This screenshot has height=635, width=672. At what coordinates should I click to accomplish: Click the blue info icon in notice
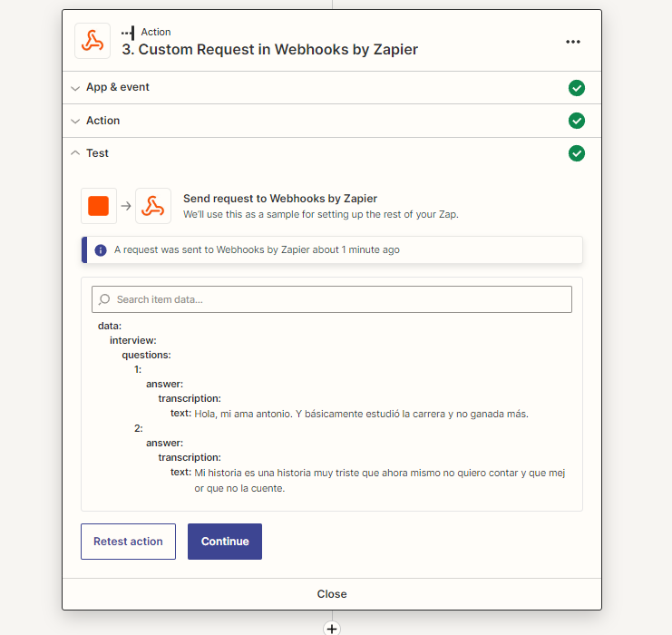tap(101, 250)
